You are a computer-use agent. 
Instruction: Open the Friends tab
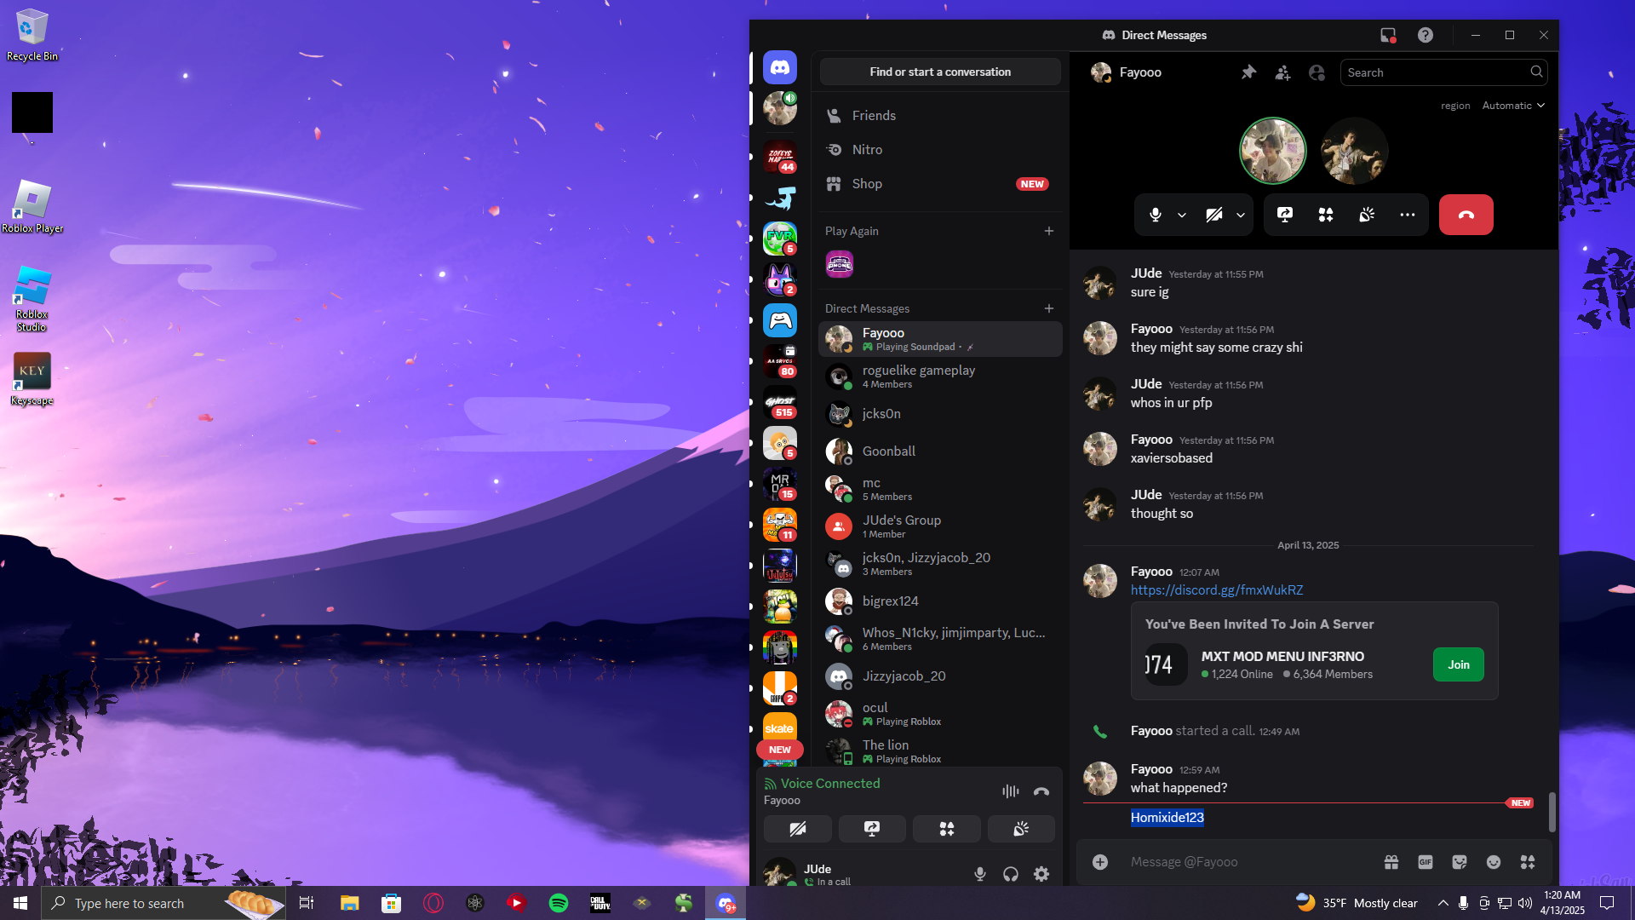click(940, 116)
